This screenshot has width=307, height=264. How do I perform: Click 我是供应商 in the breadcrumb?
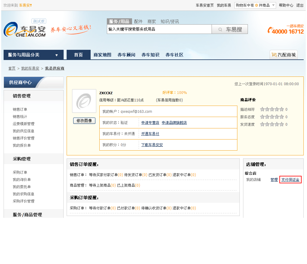coord(55,68)
